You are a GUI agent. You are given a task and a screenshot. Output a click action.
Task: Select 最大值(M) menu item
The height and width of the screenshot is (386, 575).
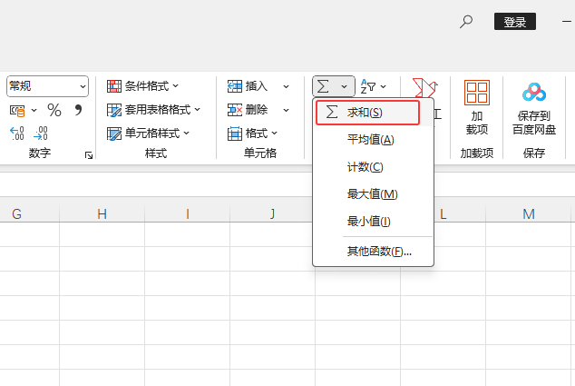(372, 194)
